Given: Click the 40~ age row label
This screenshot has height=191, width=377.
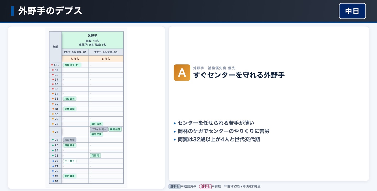Looking at the screenshot, I should (56, 65).
